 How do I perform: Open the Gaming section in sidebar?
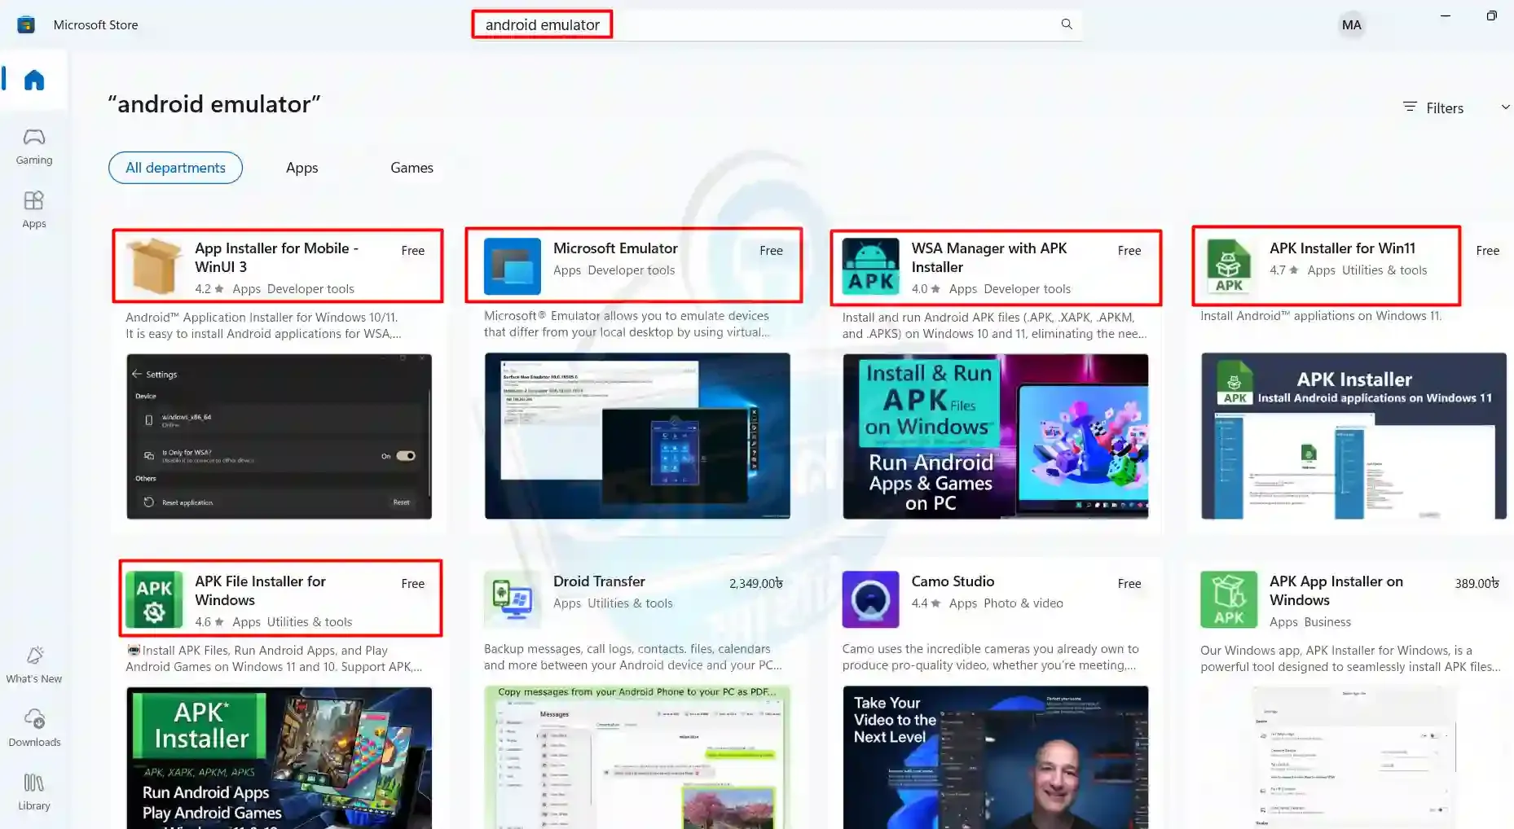[34, 147]
